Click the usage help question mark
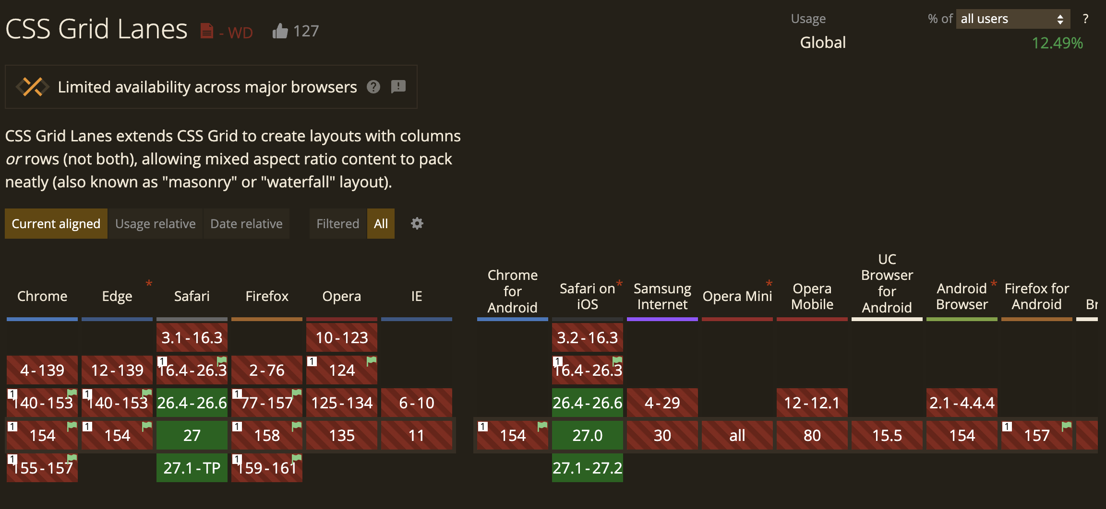 tap(1085, 19)
